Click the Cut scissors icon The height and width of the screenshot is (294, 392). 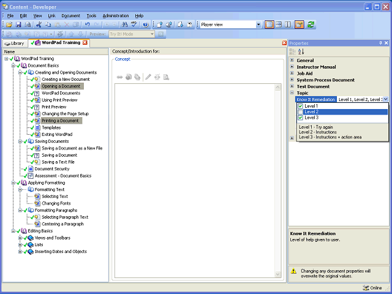(x=39, y=24)
